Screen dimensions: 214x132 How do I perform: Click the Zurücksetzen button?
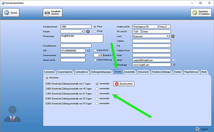pos(124,84)
